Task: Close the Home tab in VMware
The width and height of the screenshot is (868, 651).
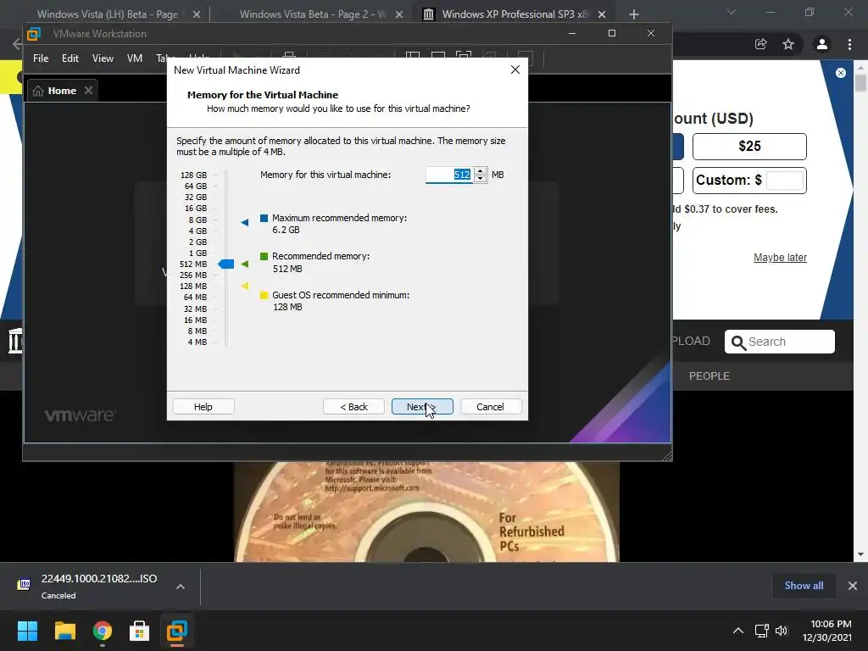Action: pyautogui.click(x=88, y=90)
